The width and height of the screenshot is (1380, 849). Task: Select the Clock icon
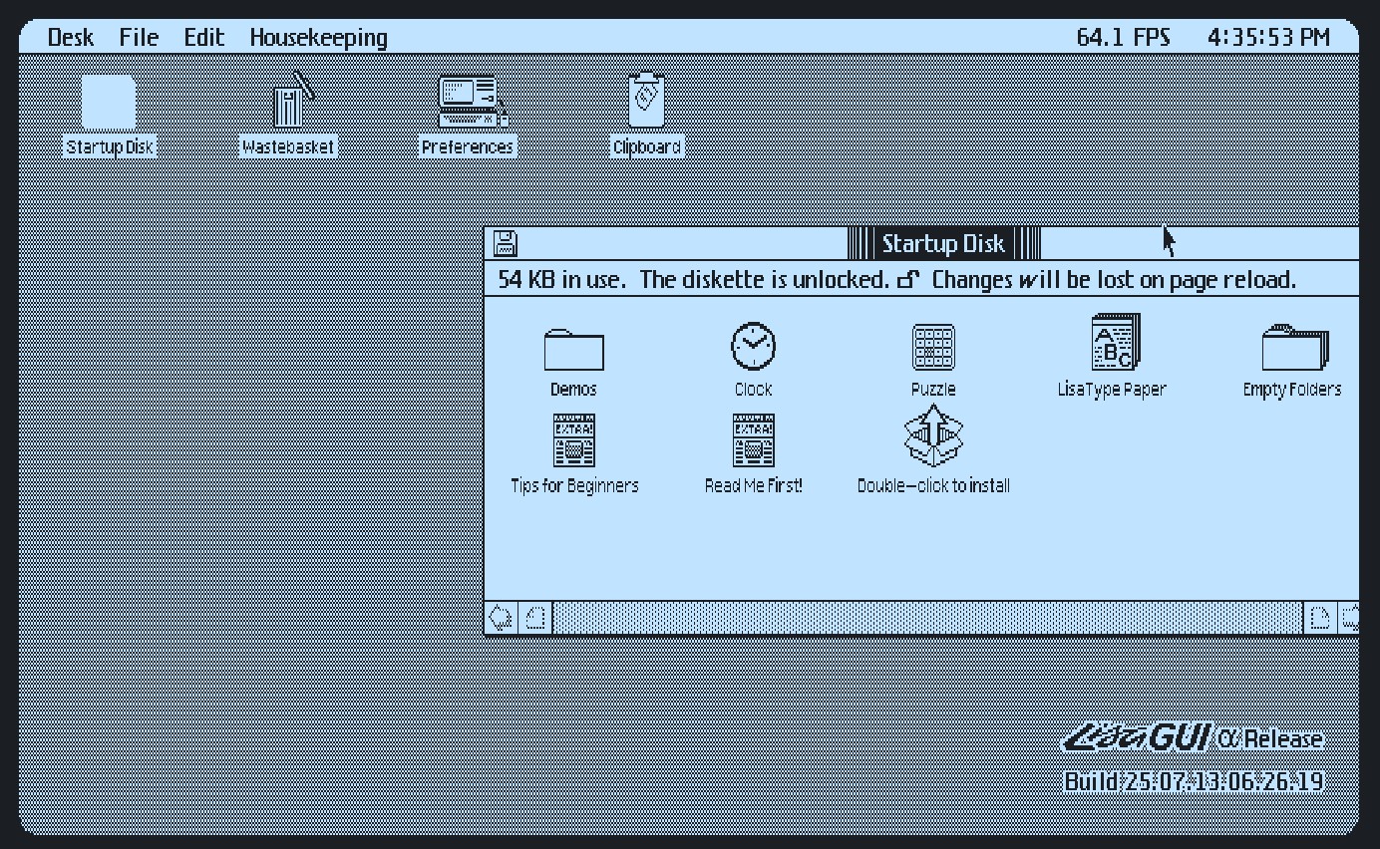point(753,346)
